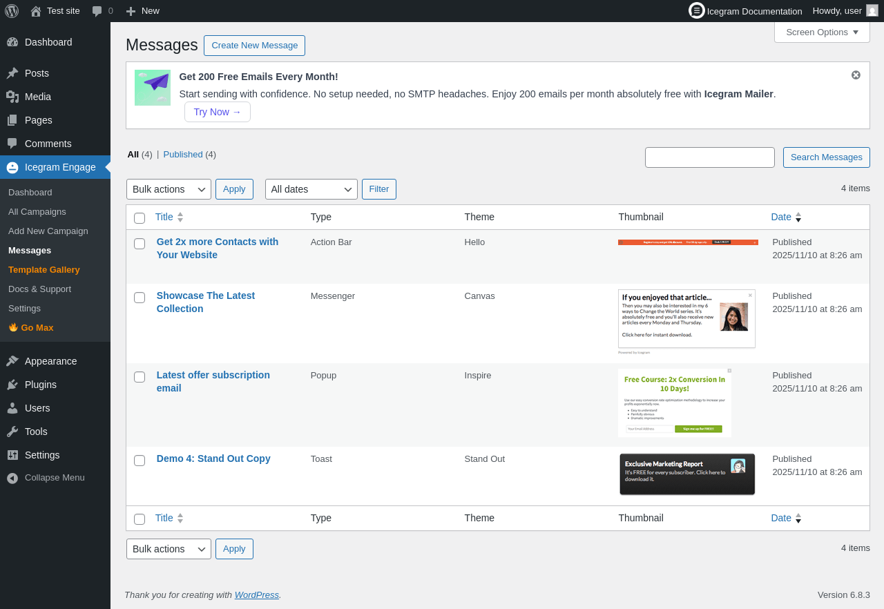Click the Media icon in sidebar
884x609 pixels.
[12, 97]
